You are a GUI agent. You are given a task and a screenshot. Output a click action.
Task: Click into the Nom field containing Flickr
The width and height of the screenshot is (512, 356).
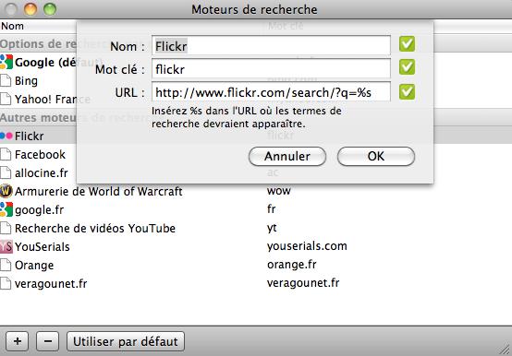(271, 45)
